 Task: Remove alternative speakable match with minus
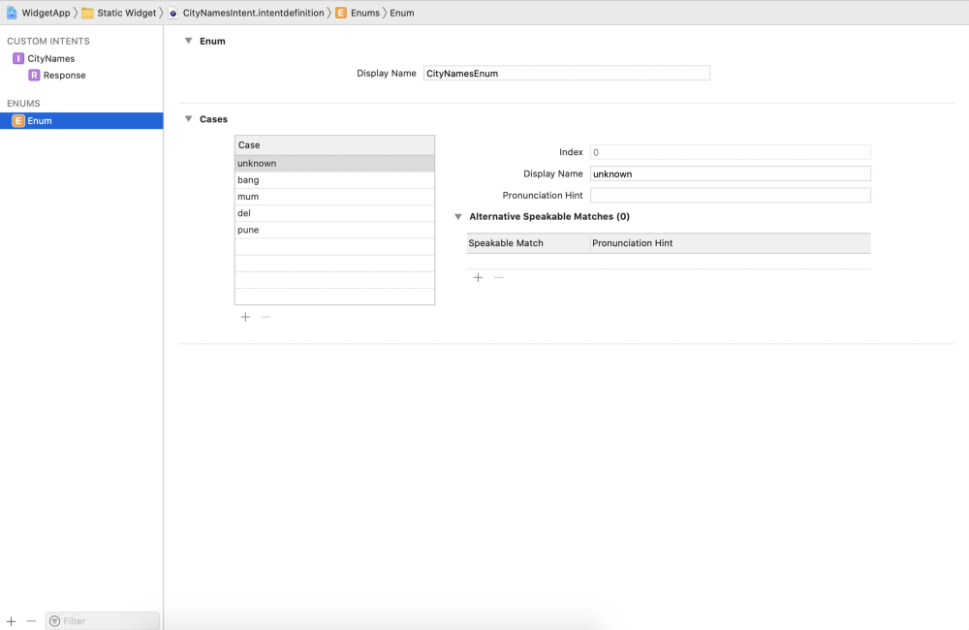tap(499, 277)
